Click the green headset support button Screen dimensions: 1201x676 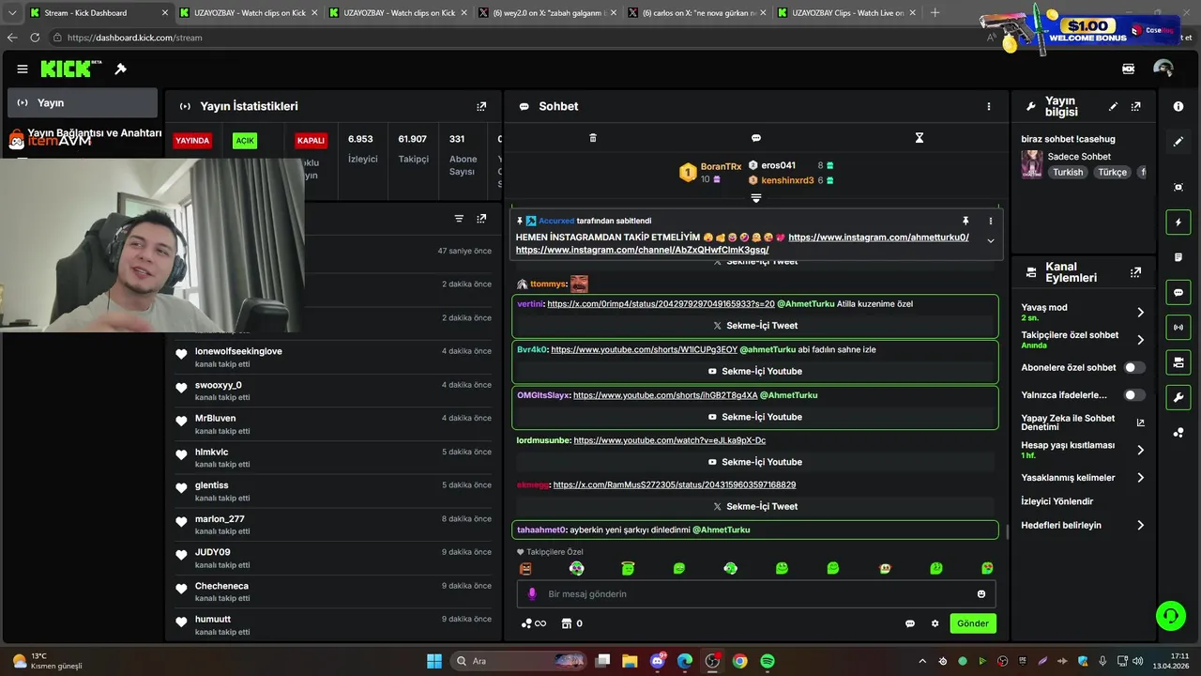coord(1170,616)
